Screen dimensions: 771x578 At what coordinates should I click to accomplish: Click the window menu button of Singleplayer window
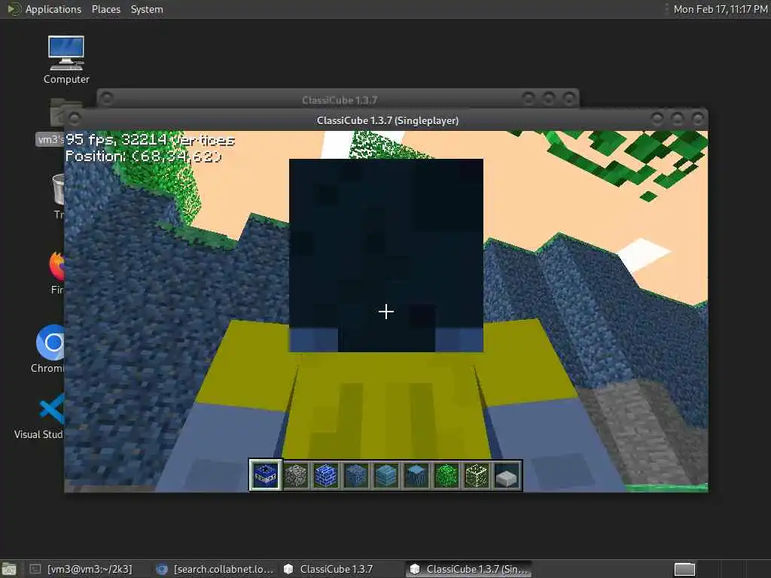tap(75, 118)
